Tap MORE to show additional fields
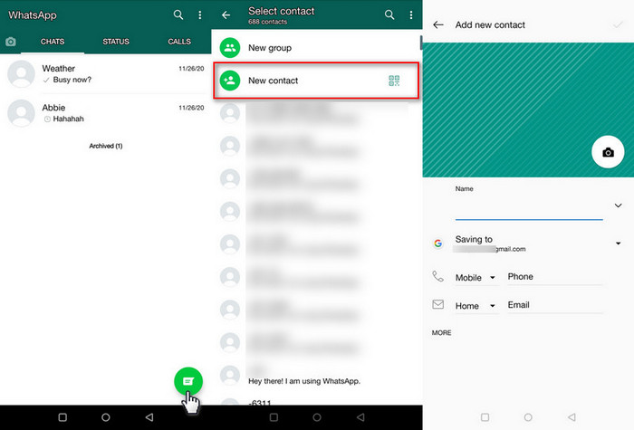 (x=441, y=332)
